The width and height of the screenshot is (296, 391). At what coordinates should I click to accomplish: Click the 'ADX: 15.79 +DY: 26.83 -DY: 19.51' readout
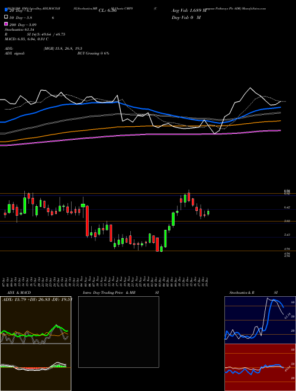pyautogui.click(x=37, y=300)
